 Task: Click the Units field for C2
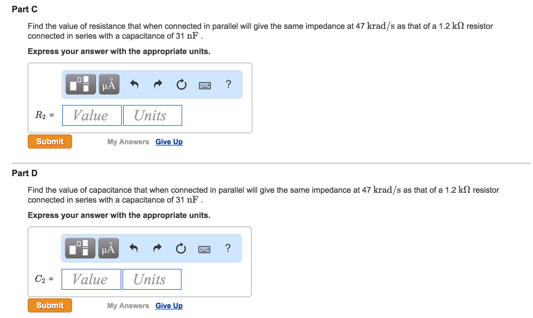pos(152,279)
